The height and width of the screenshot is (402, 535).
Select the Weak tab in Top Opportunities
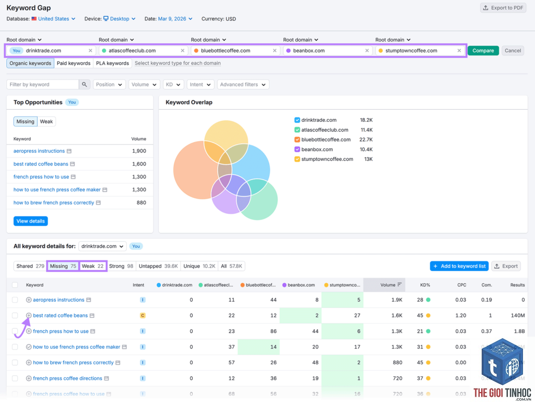click(46, 121)
